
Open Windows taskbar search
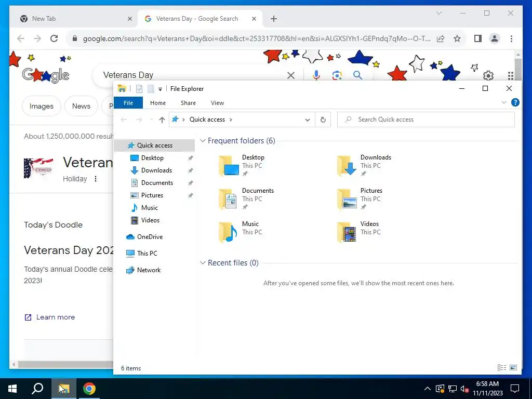(x=37, y=389)
